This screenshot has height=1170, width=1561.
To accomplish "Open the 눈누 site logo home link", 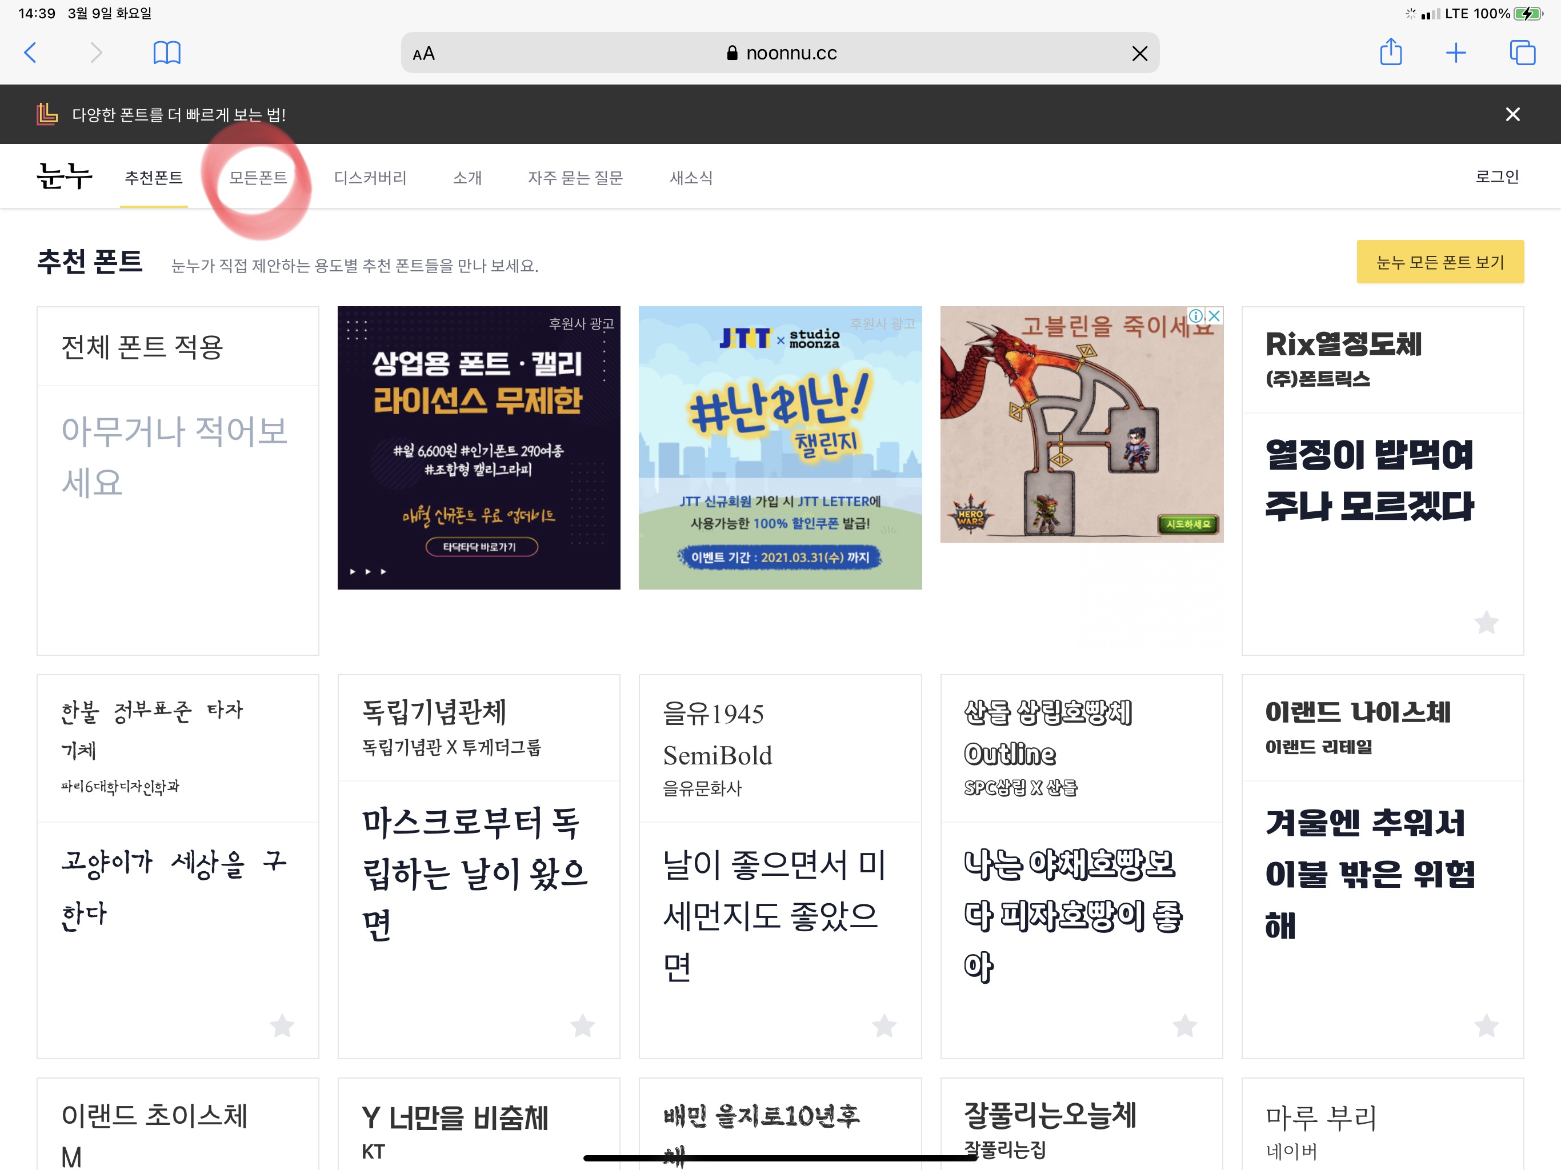I will pyautogui.click(x=64, y=177).
